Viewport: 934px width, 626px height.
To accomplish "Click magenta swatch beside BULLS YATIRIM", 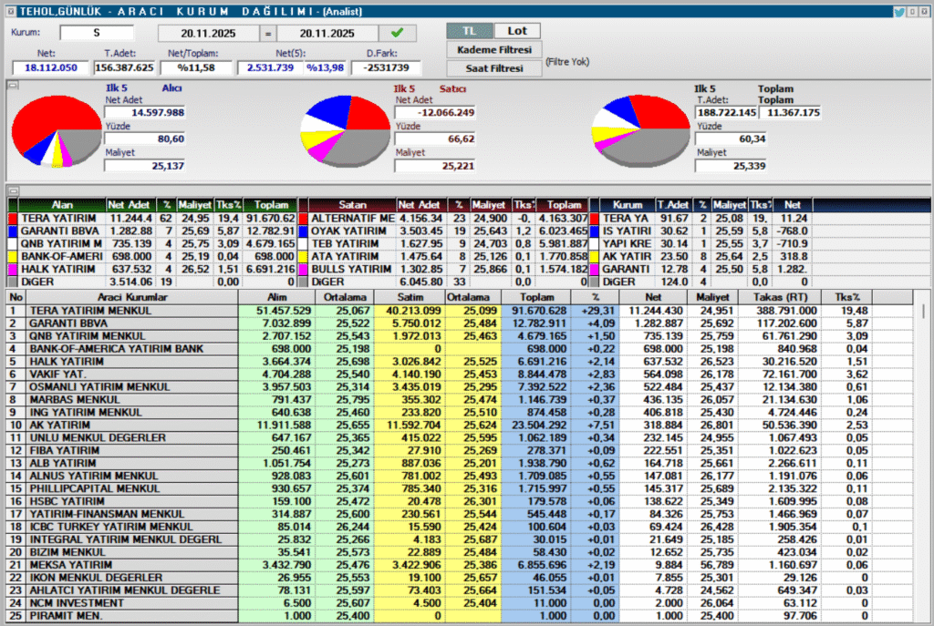I will coord(303,269).
